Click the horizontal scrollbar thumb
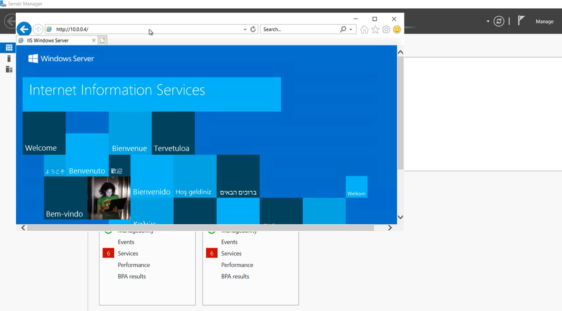The height and width of the screenshot is (311, 562). coord(201,228)
